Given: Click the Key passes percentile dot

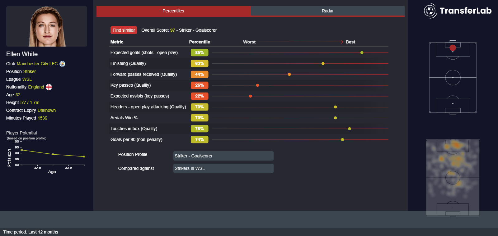Looking at the screenshot, I should pos(257,85).
